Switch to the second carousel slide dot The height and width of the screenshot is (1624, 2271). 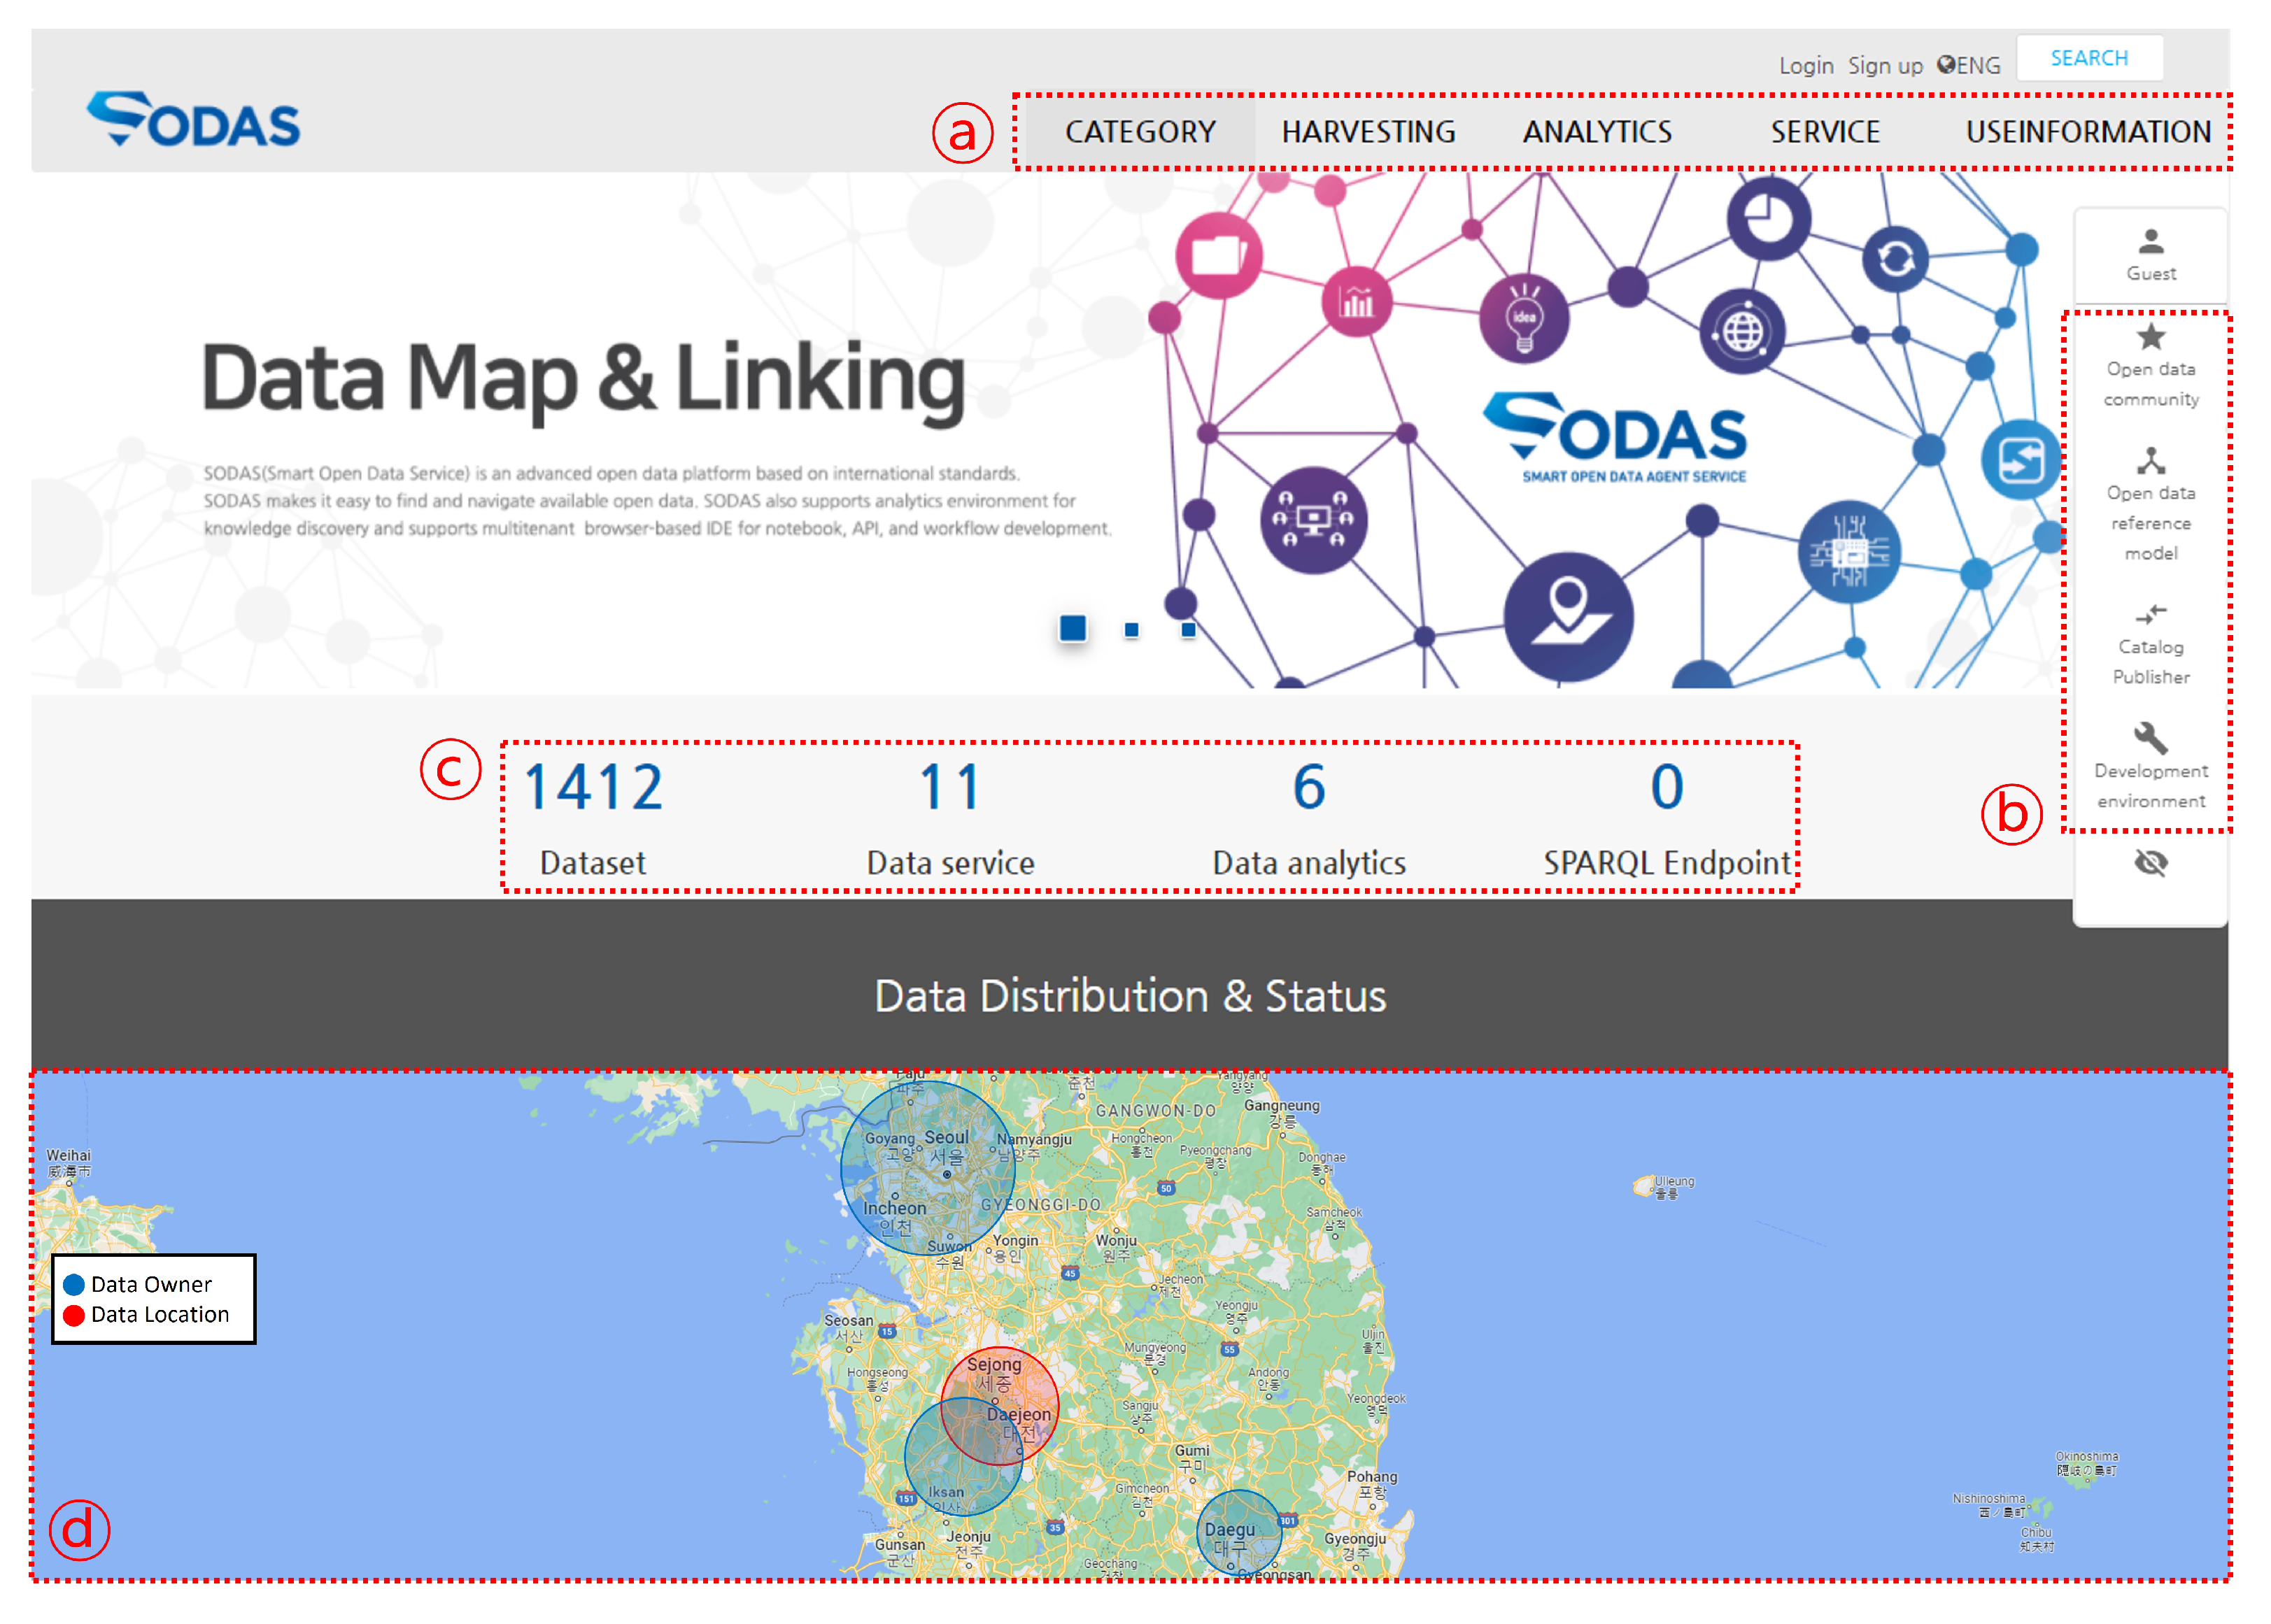click(x=1131, y=630)
